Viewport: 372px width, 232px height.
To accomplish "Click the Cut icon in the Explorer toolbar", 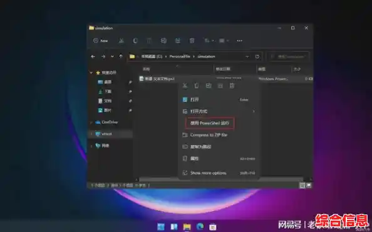I will click(121, 41).
